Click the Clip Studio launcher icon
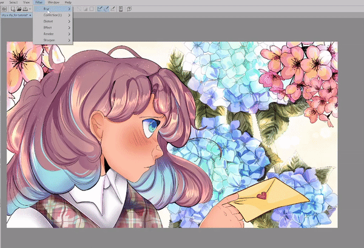Image resolution: width=364 pixels, height=248 pixels. coord(4,9)
